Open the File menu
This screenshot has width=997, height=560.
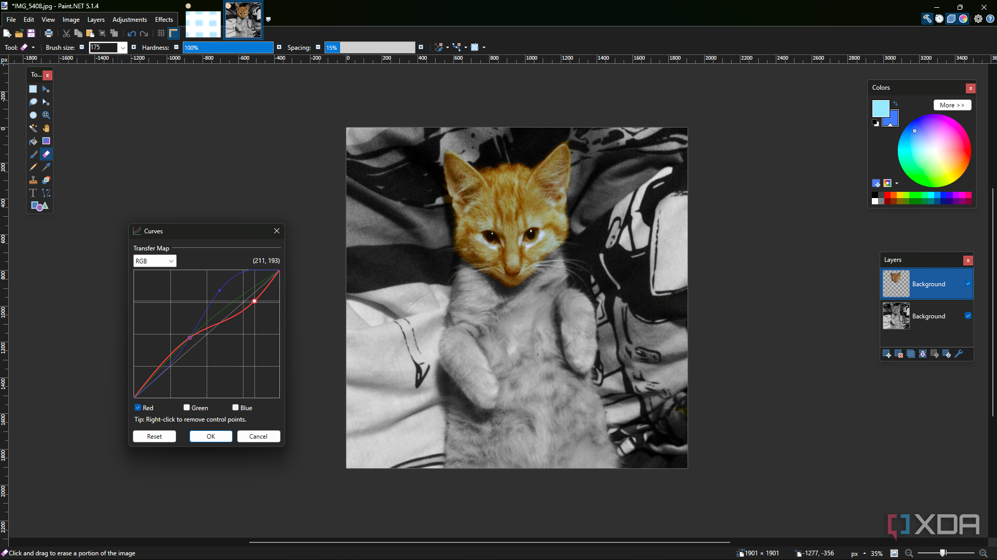click(x=11, y=19)
